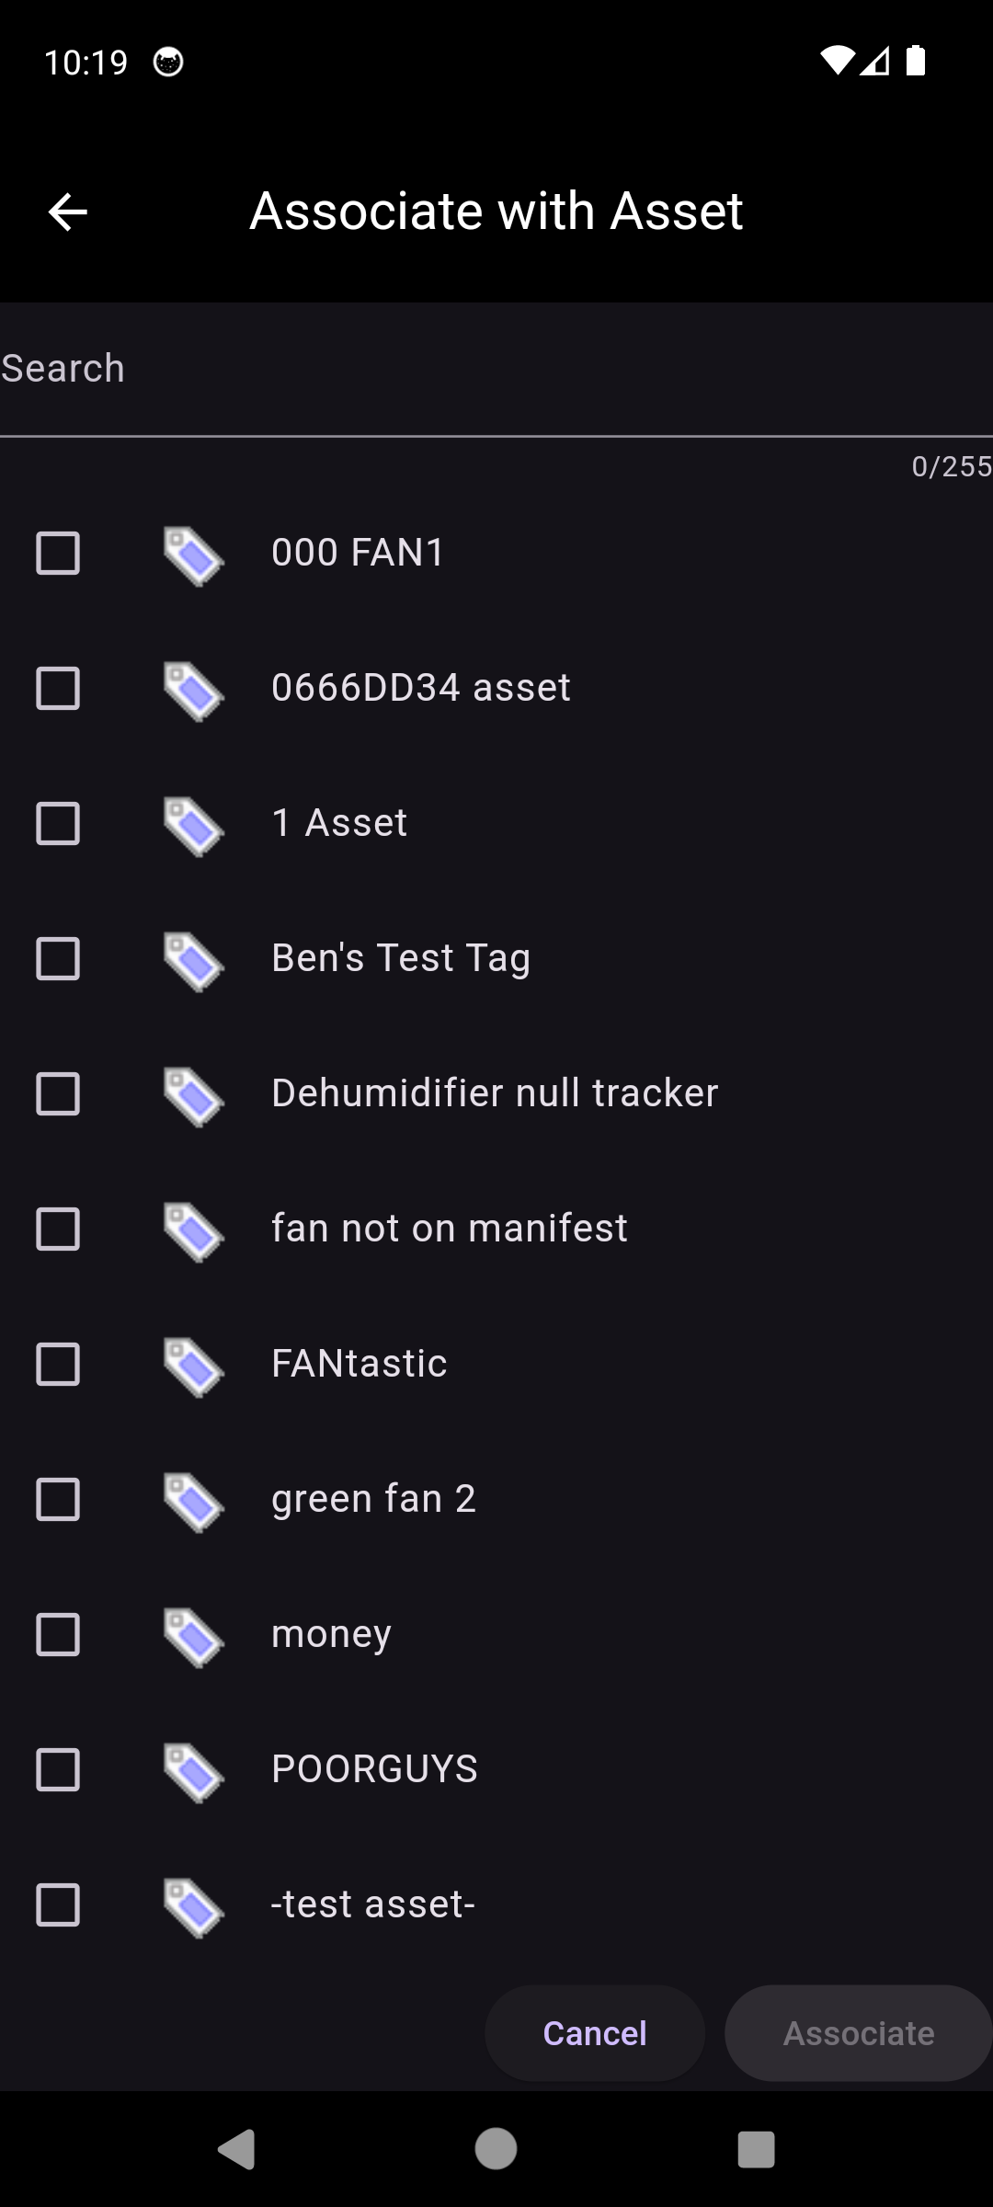Tick the -test asset- checkbox

58,1905
